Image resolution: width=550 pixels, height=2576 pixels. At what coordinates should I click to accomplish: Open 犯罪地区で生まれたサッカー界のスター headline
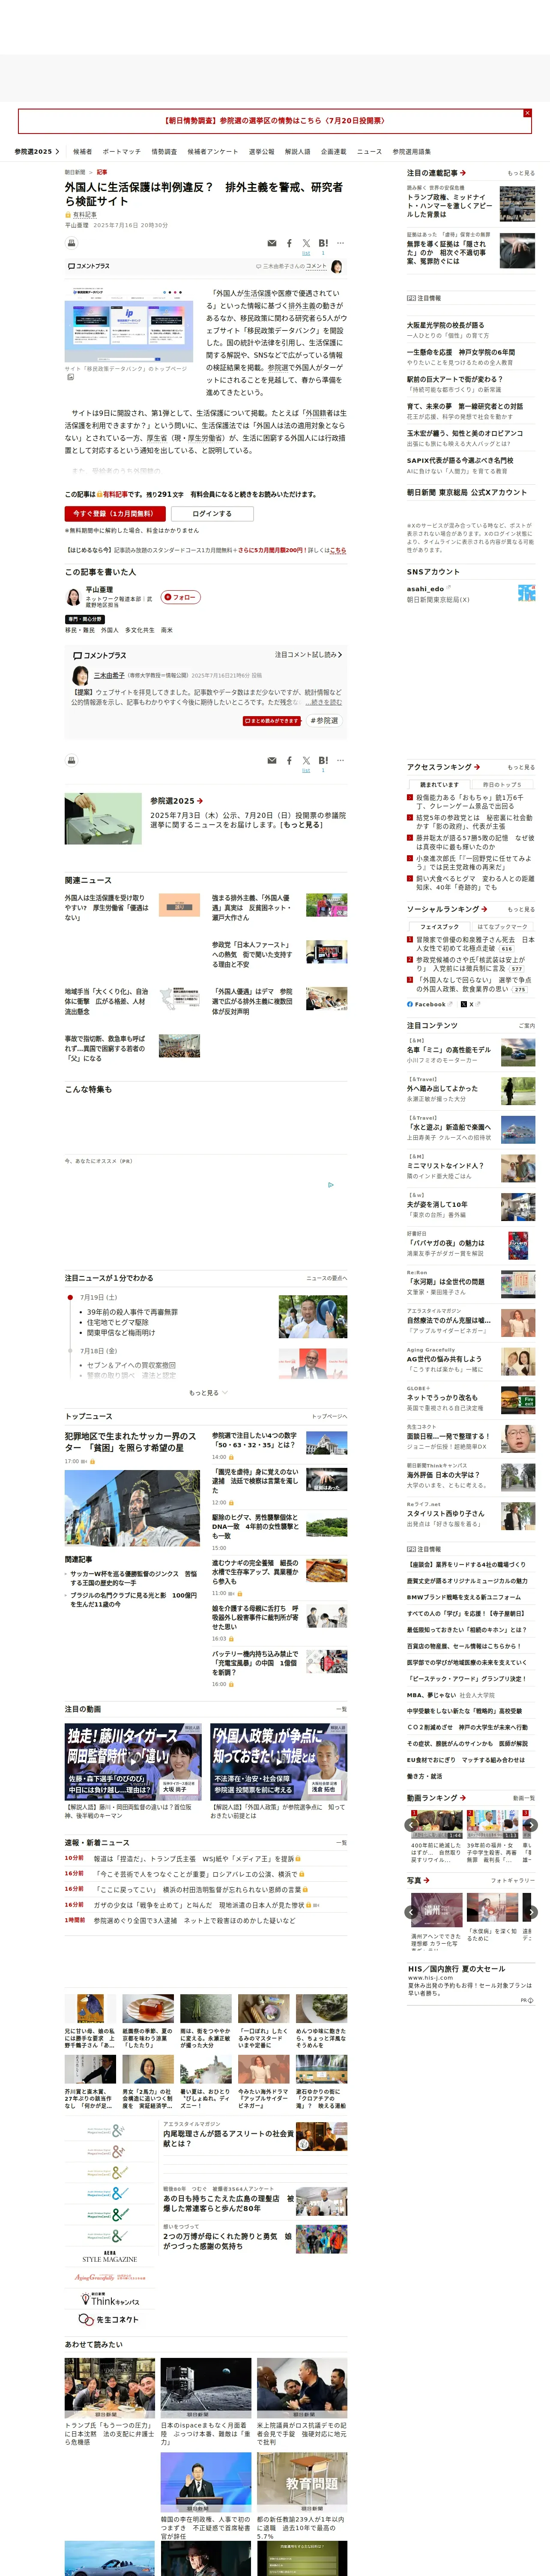[x=131, y=1442]
